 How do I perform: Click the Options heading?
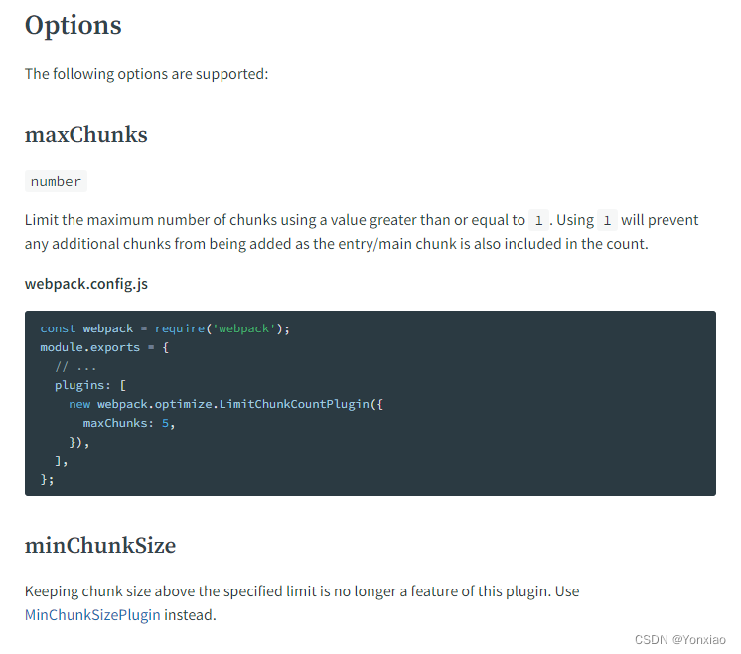tap(74, 26)
